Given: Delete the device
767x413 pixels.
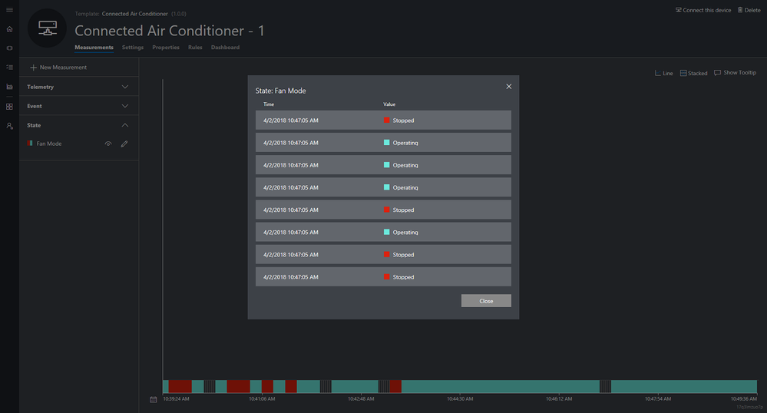Looking at the screenshot, I should [749, 10].
